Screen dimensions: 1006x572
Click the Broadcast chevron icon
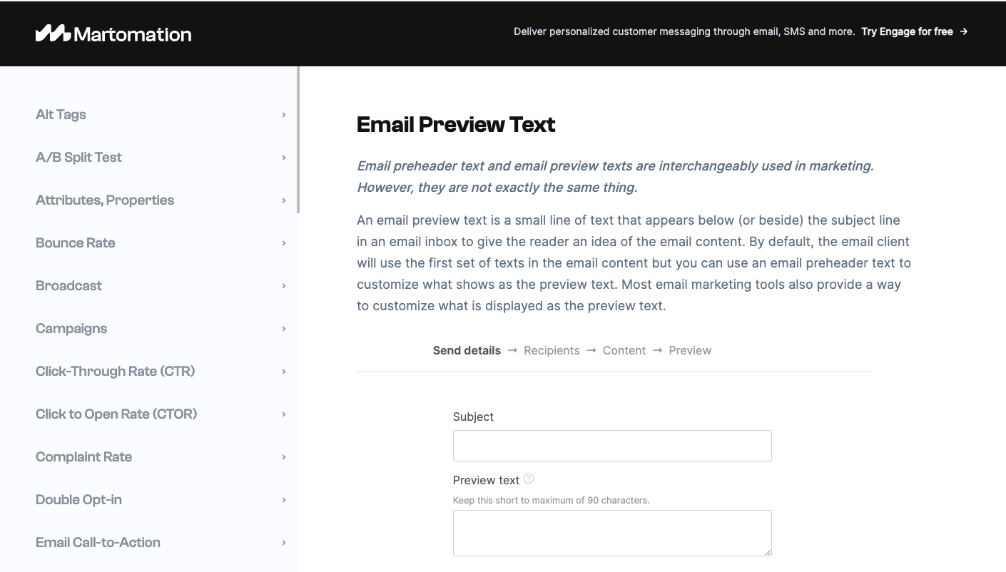point(284,286)
